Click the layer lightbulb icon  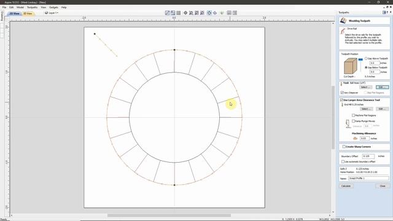pos(47,13)
